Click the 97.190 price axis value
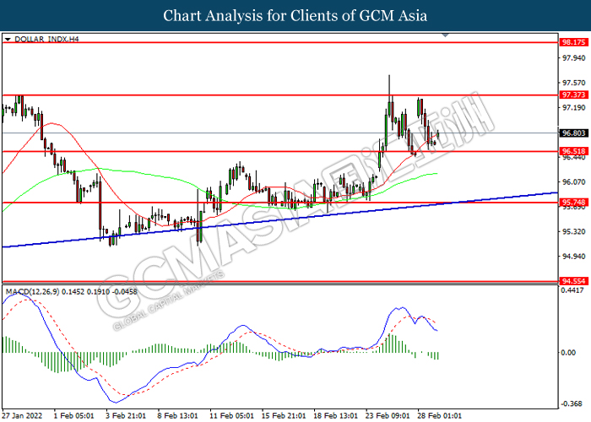 (573, 108)
